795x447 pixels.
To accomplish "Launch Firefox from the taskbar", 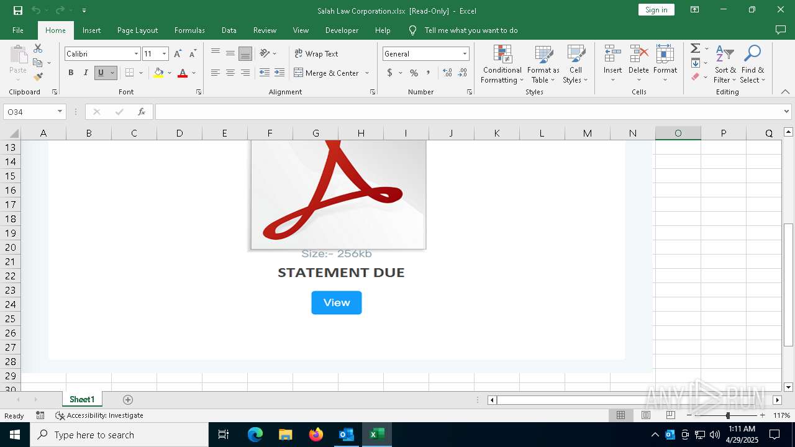I will click(x=316, y=435).
